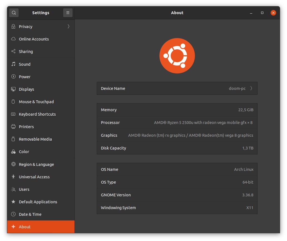Click the Disk Capacity label

[x=113, y=148]
